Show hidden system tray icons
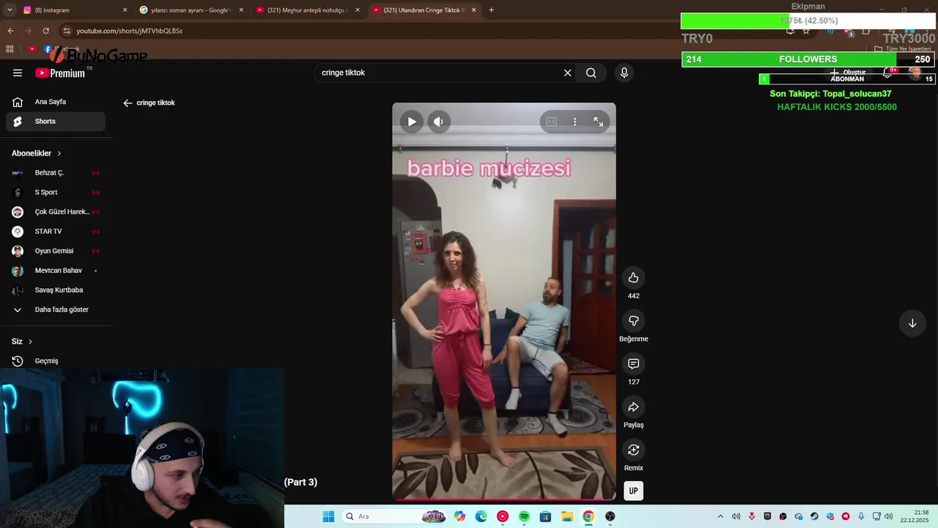 click(720, 516)
